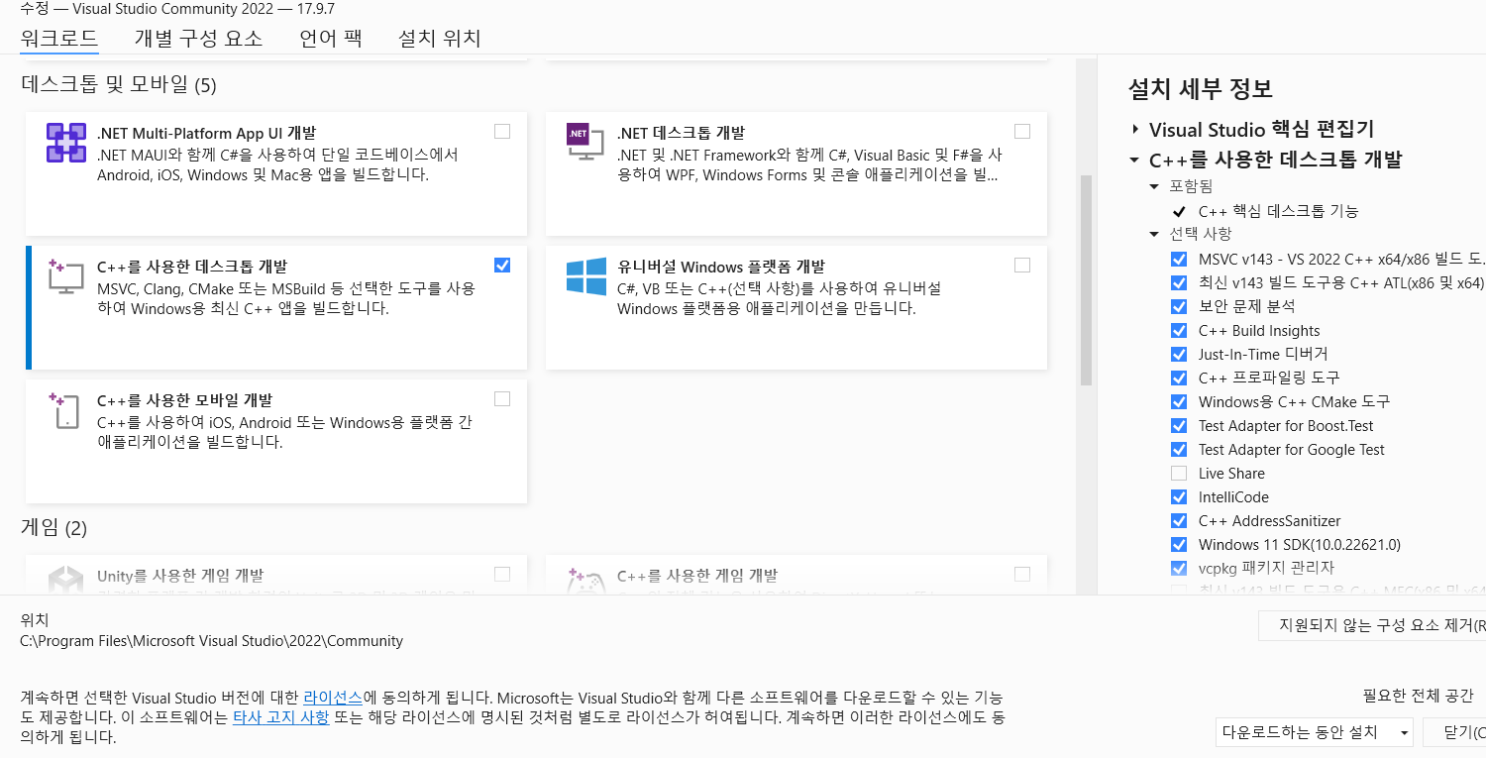This screenshot has width=1486, height=758.
Task: Uncheck Windows 11 SDK(10.0.22621.0)
Action: [x=1179, y=544]
